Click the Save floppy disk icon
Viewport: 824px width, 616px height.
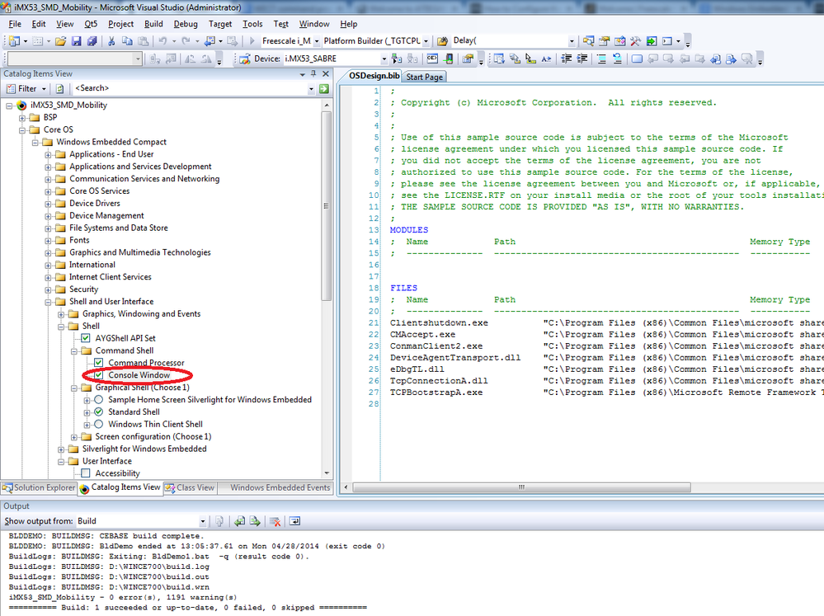coord(76,41)
